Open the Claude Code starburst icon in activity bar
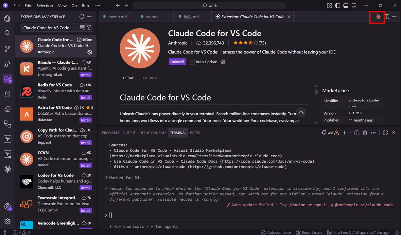The width and height of the screenshot is (401, 235). (x=7, y=169)
